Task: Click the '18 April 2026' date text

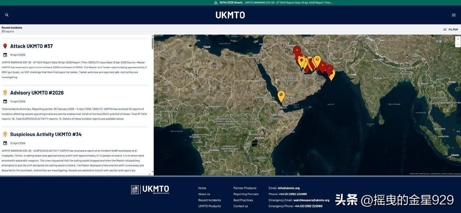Action: point(18,55)
